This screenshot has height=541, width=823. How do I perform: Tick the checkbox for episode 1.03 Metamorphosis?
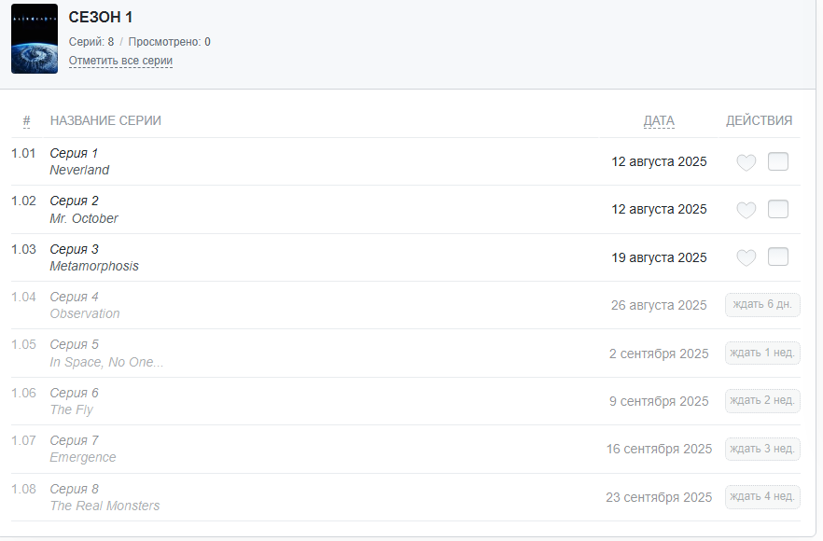pyautogui.click(x=778, y=257)
